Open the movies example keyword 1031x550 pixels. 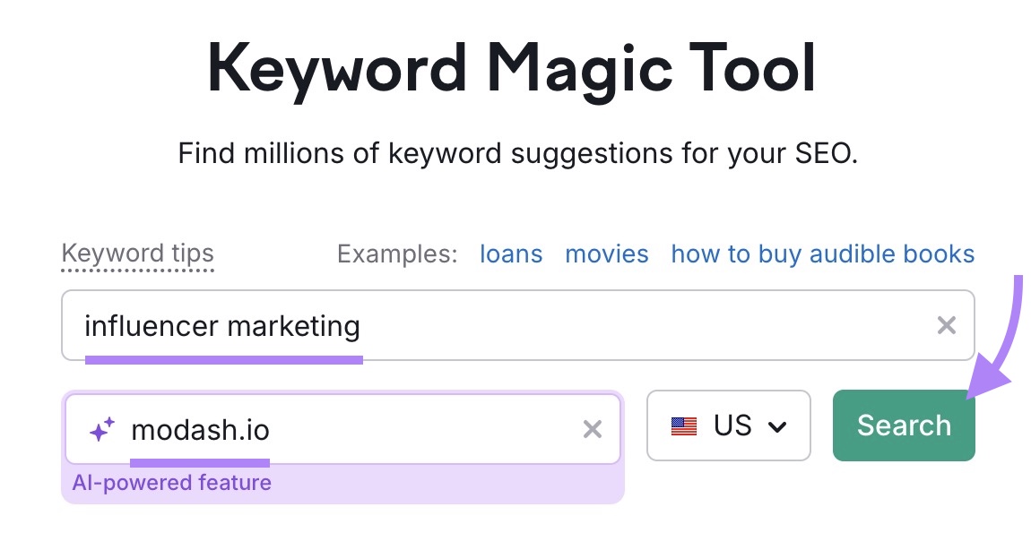point(607,254)
